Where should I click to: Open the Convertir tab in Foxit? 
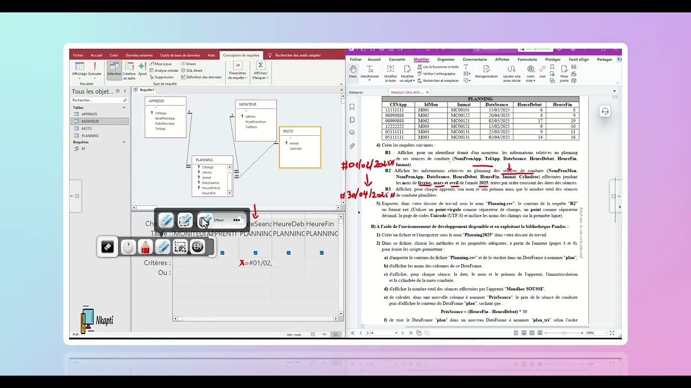[397, 59]
